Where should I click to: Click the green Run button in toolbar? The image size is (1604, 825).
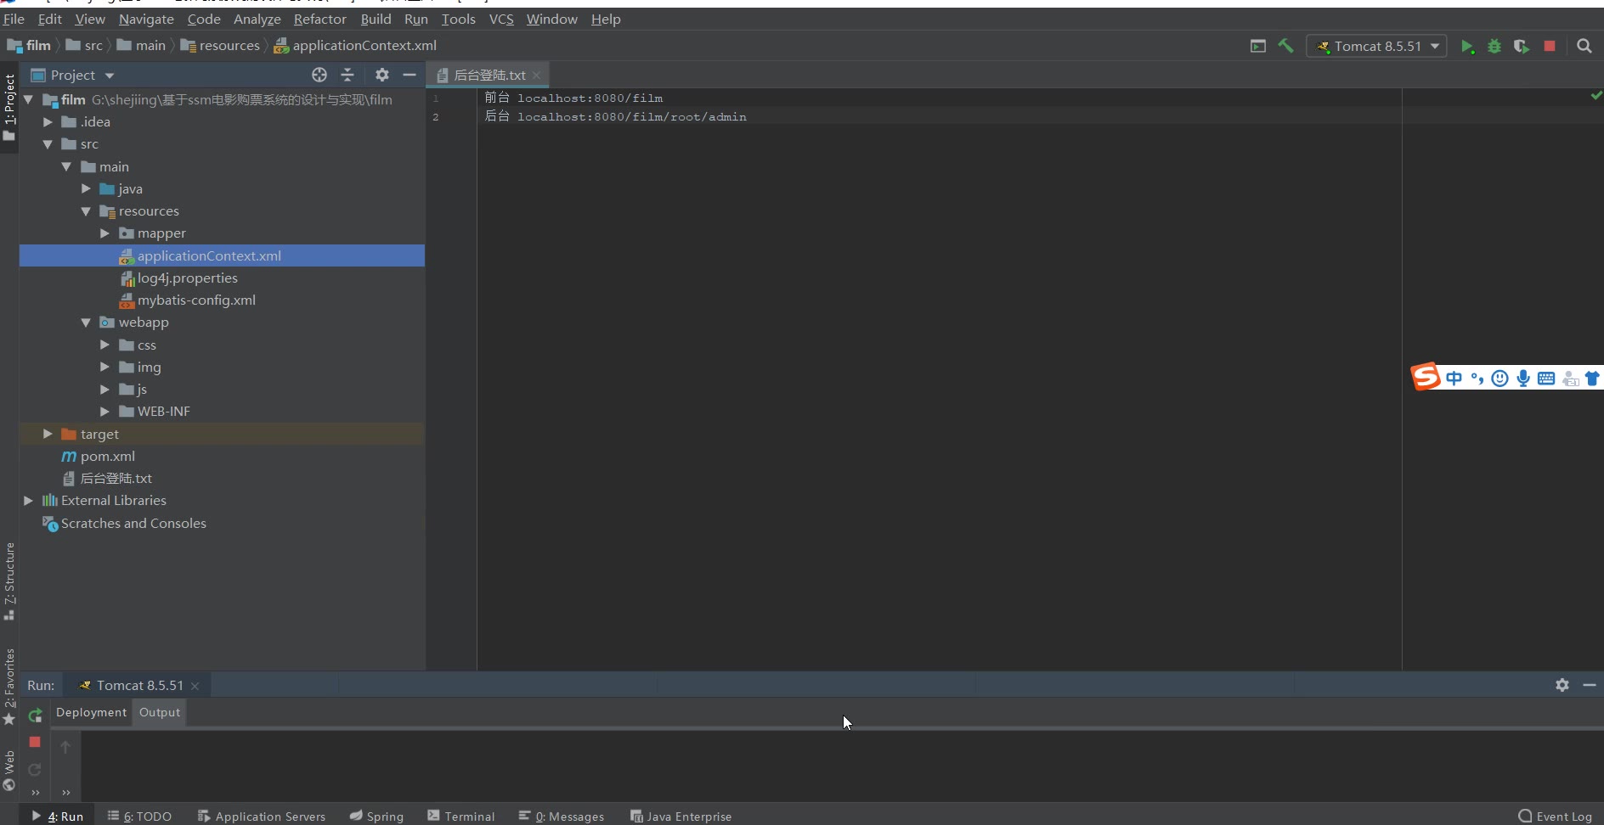1467,47
